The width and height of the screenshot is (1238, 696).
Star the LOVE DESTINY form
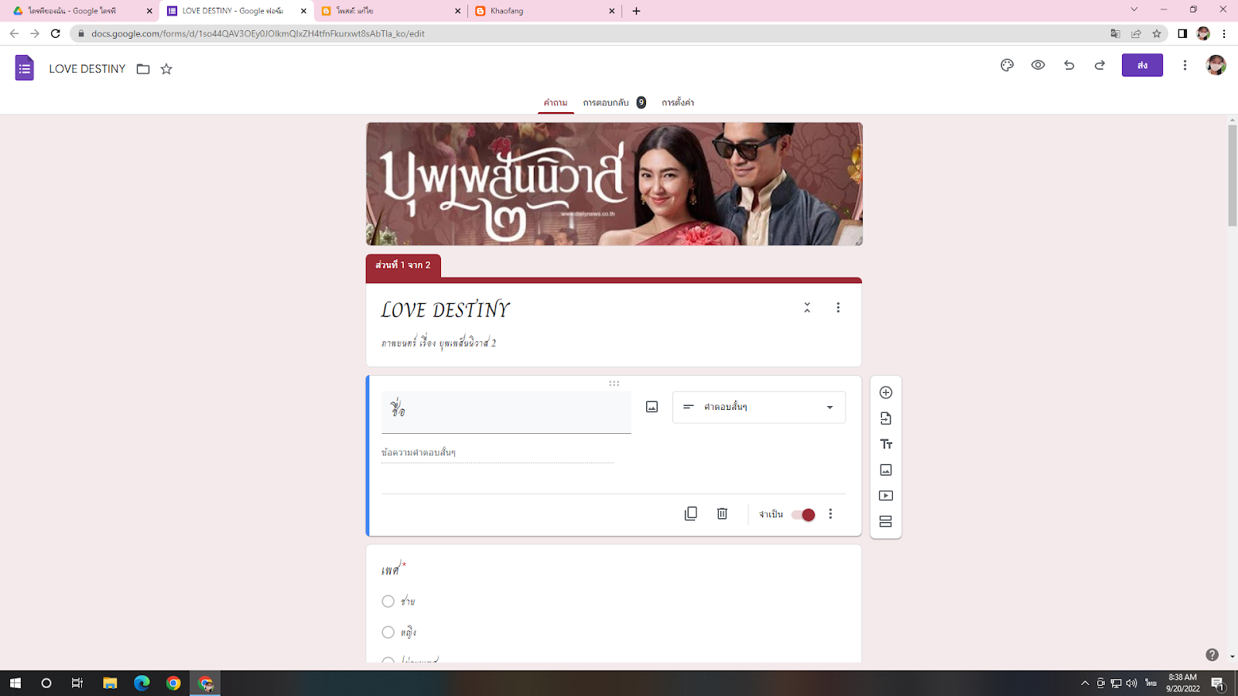click(x=166, y=69)
